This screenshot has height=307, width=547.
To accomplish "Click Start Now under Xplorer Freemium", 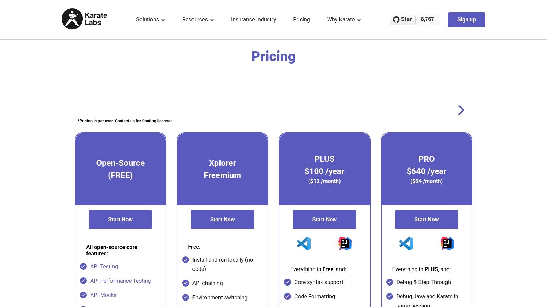I will point(222,219).
